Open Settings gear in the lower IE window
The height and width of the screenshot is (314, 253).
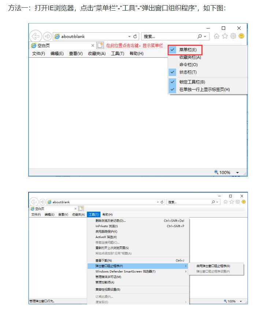tap(238, 202)
